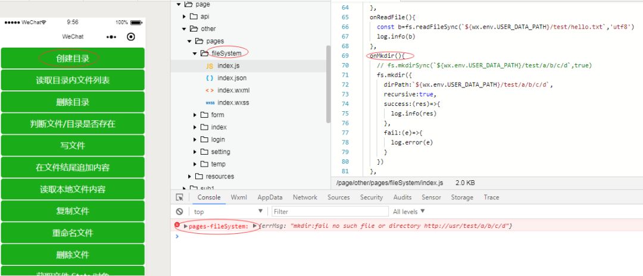Collapse the fileSystem folder arrow

point(195,54)
